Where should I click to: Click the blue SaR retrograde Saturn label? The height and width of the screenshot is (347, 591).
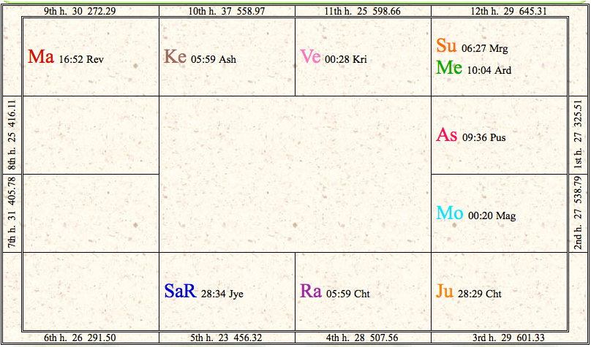181,291
